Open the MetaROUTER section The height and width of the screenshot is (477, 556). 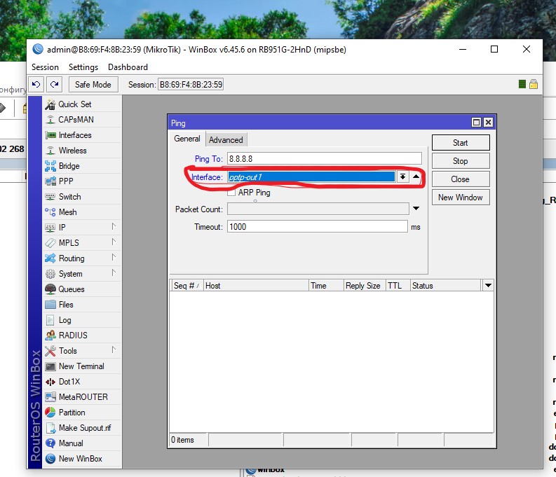point(82,397)
